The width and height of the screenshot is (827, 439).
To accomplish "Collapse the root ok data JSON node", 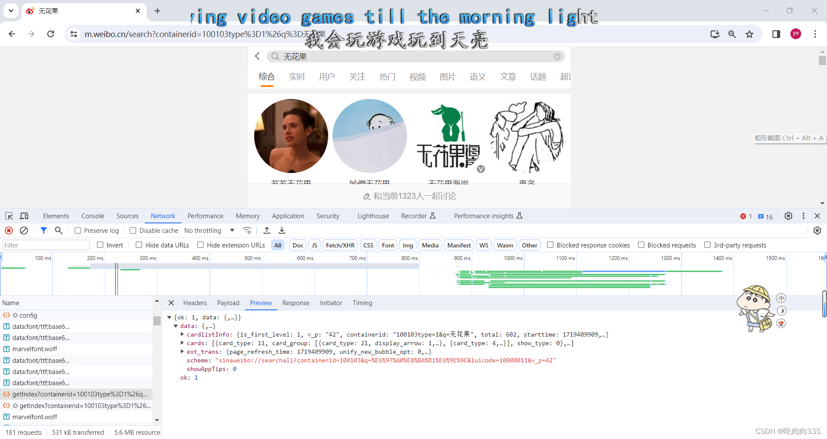I will tap(169, 318).
